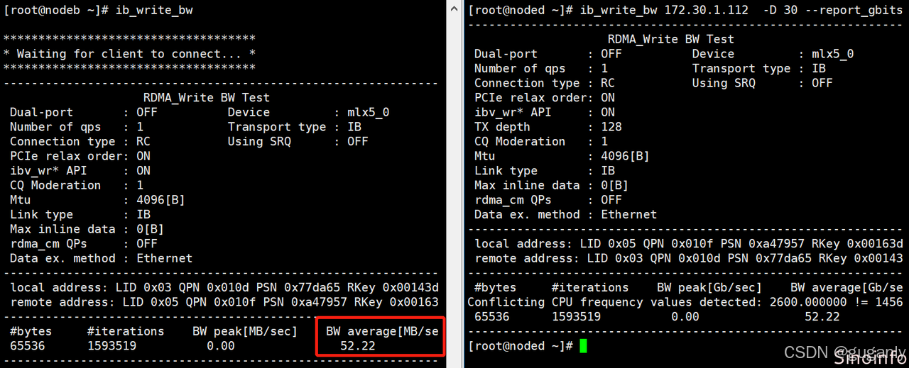
Task: Click the [root@nodeb ~]# prompt
Action: tap(56, 11)
